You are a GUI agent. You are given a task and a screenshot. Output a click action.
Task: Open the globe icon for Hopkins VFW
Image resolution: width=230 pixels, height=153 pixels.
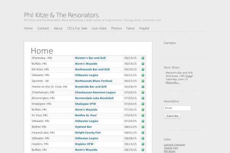tap(143, 144)
